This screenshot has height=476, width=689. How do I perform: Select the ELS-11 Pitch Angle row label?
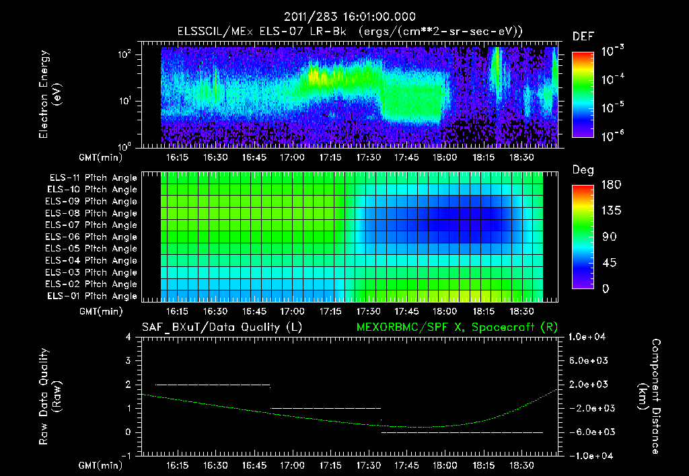[93, 178]
